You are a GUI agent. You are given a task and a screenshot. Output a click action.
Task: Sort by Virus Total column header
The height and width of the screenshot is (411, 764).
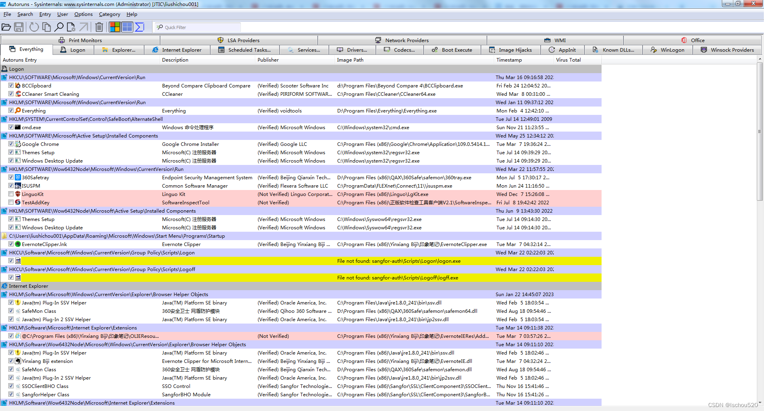coord(577,60)
